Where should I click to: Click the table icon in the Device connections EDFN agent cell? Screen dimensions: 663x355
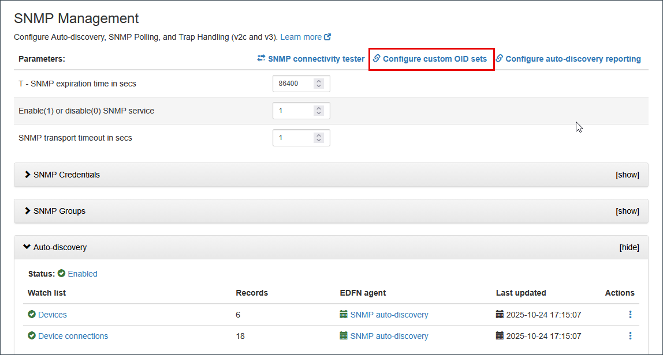(344, 336)
